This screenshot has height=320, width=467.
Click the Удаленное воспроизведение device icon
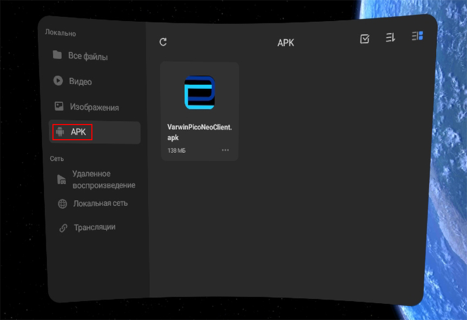[62, 180]
